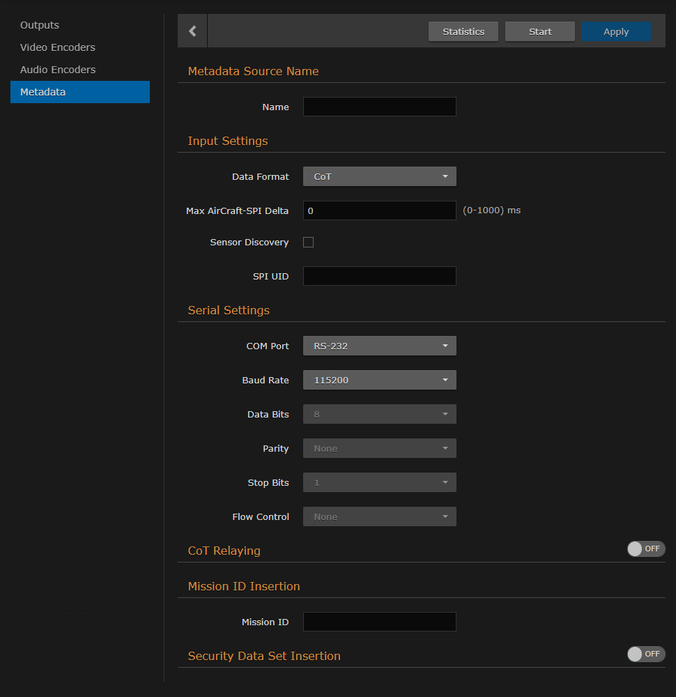Navigate to Audio Encoders
Viewport: 676px width, 697px height.
pos(56,69)
